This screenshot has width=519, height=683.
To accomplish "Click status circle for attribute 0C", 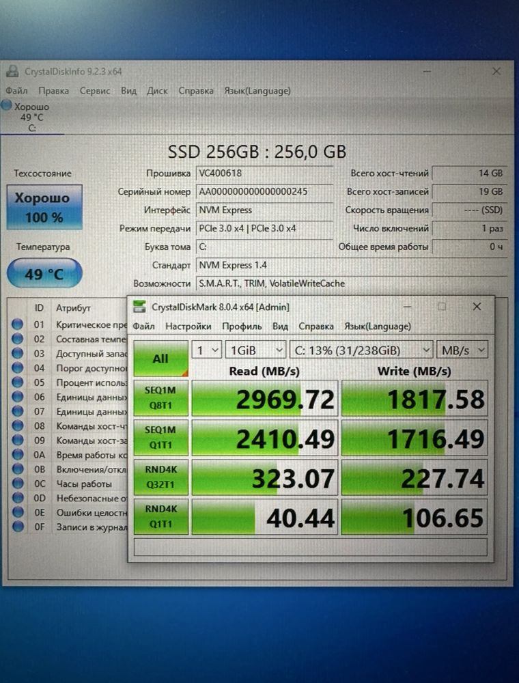I will [18, 484].
